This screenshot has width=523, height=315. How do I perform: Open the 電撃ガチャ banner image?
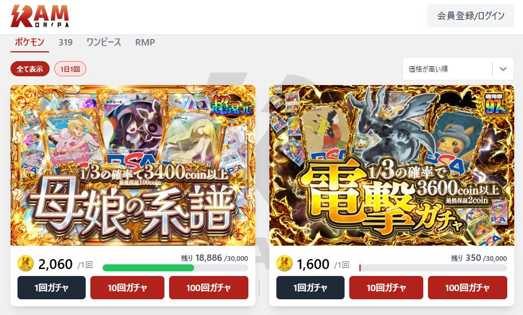tap(392, 165)
